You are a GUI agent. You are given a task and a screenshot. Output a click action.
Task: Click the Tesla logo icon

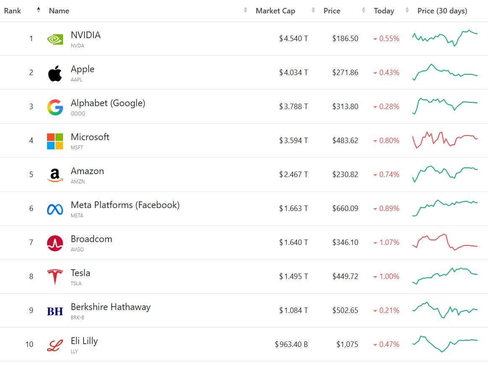coord(55,277)
